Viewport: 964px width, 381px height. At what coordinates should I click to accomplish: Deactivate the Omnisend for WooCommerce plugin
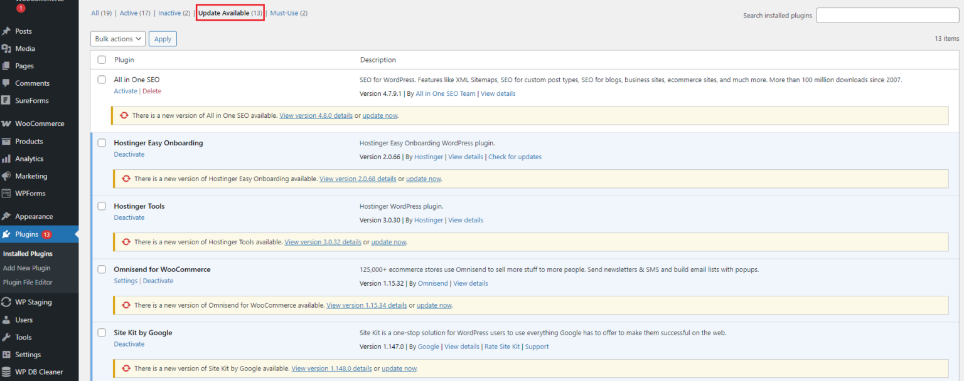(158, 281)
